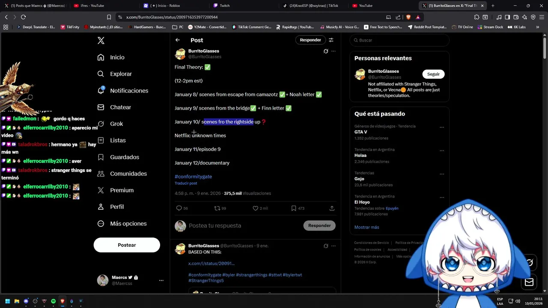
Task: Open GTA V trend options dots
Action: point(442,127)
